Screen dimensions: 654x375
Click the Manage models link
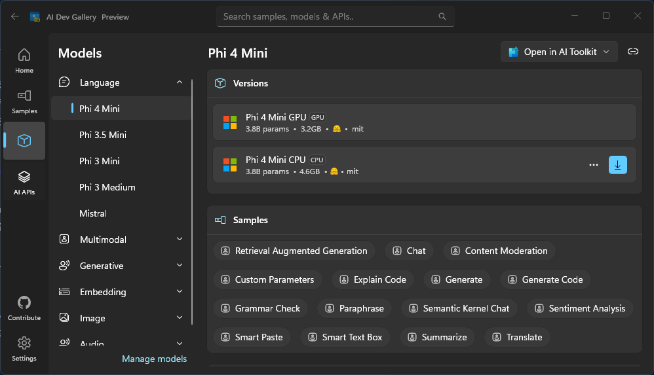pos(154,359)
